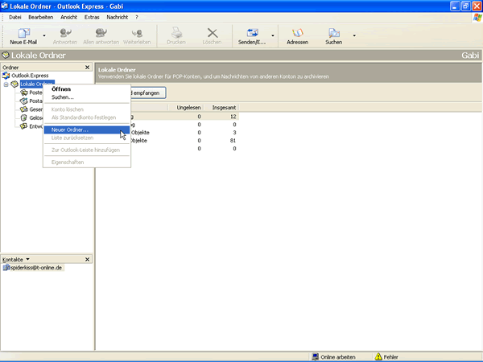Choose Öffnen in the context menu
Image resolution: width=483 pixels, height=362 pixels.
61,88
